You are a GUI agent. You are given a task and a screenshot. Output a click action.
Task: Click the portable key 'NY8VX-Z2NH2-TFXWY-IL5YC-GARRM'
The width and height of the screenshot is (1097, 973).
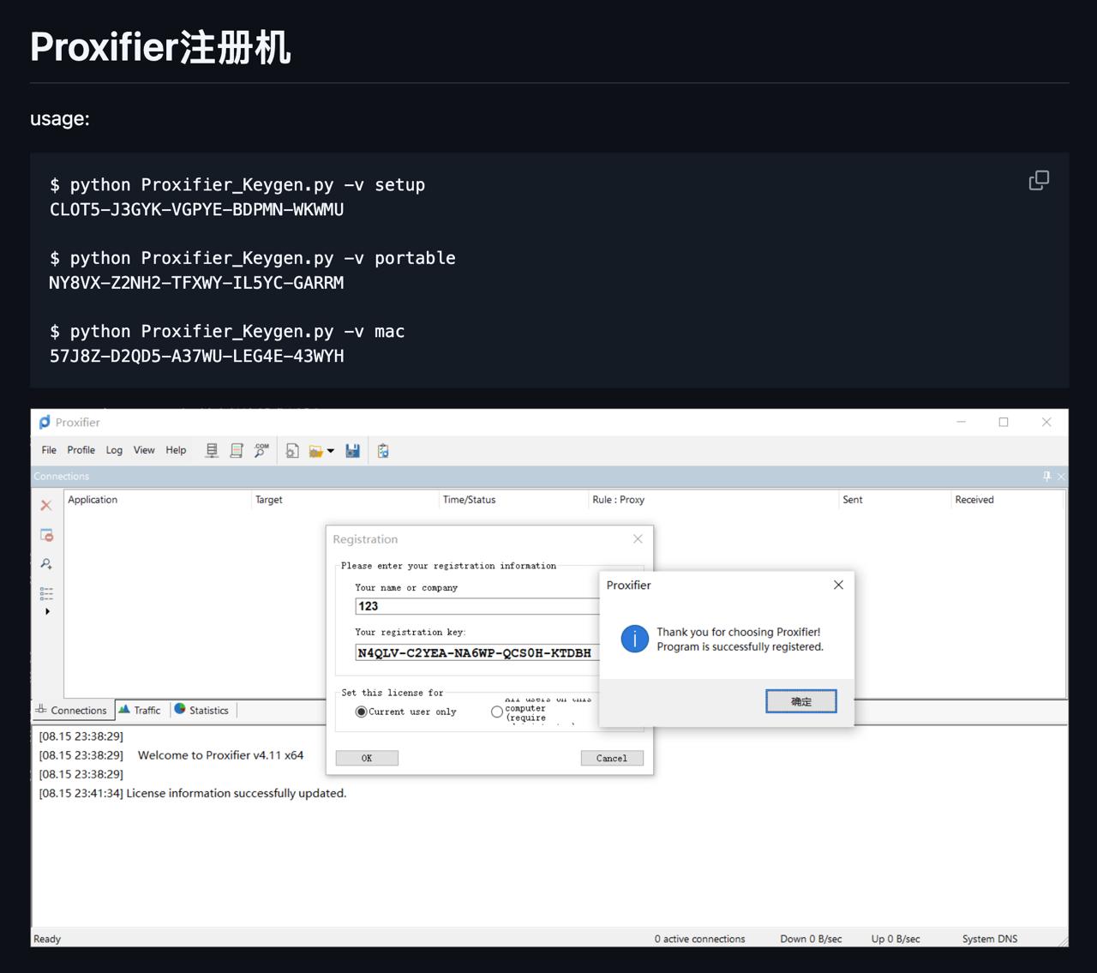click(x=196, y=283)
